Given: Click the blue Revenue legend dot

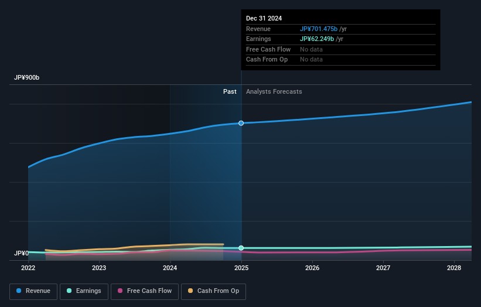Looking at the screenshot, I should pyautogui.click(x=19, y=291).
